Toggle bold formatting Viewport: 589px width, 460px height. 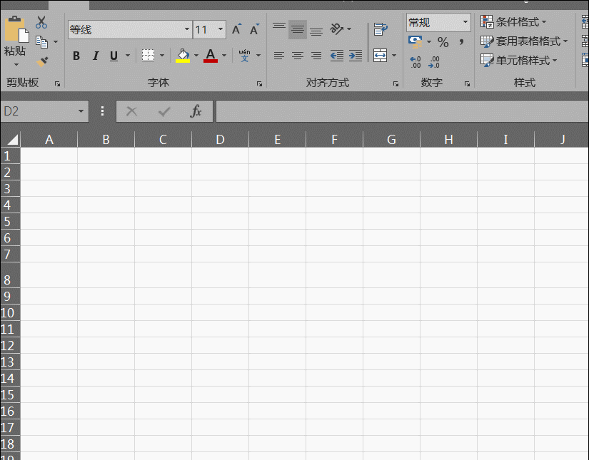click(76, 56)
